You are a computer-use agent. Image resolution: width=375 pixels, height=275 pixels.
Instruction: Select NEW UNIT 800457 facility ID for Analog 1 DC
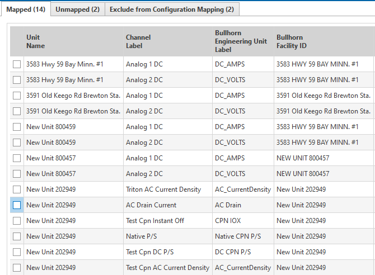point(324,158)
